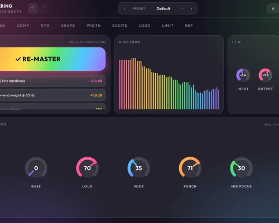
Task: Open the Default preset dropdown arrow
Action: point(182,9)
